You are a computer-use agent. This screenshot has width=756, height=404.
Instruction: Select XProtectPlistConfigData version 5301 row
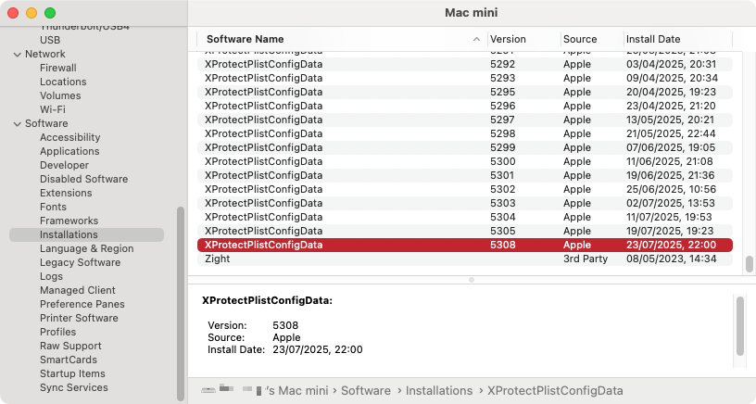coord(465,175)
